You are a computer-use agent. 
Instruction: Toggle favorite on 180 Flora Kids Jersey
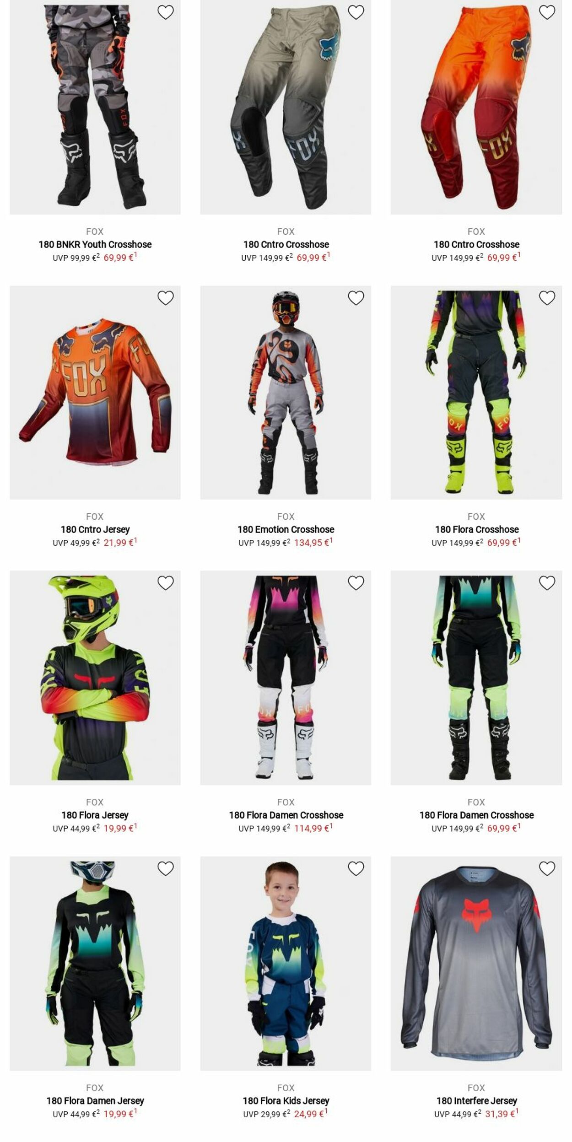[x=356, y=868]
